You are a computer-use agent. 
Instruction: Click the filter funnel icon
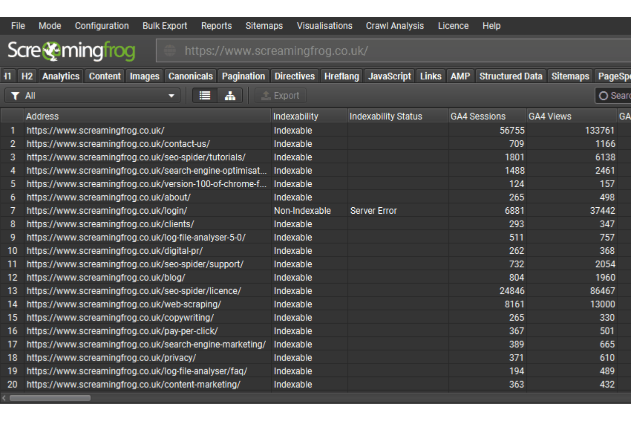coord(15,96)
